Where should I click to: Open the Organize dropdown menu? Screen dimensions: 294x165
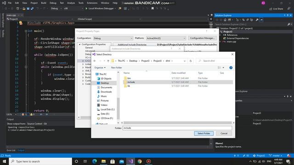tap(100, 67)
